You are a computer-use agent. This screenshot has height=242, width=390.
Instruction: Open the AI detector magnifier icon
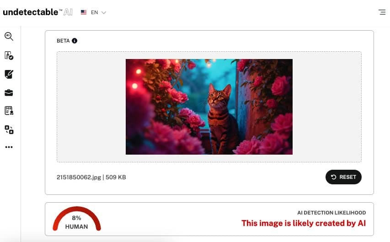(9, 36)
